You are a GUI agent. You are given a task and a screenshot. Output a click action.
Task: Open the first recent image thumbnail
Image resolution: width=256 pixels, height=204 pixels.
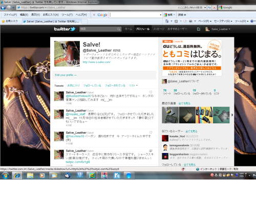pos(170,115)
